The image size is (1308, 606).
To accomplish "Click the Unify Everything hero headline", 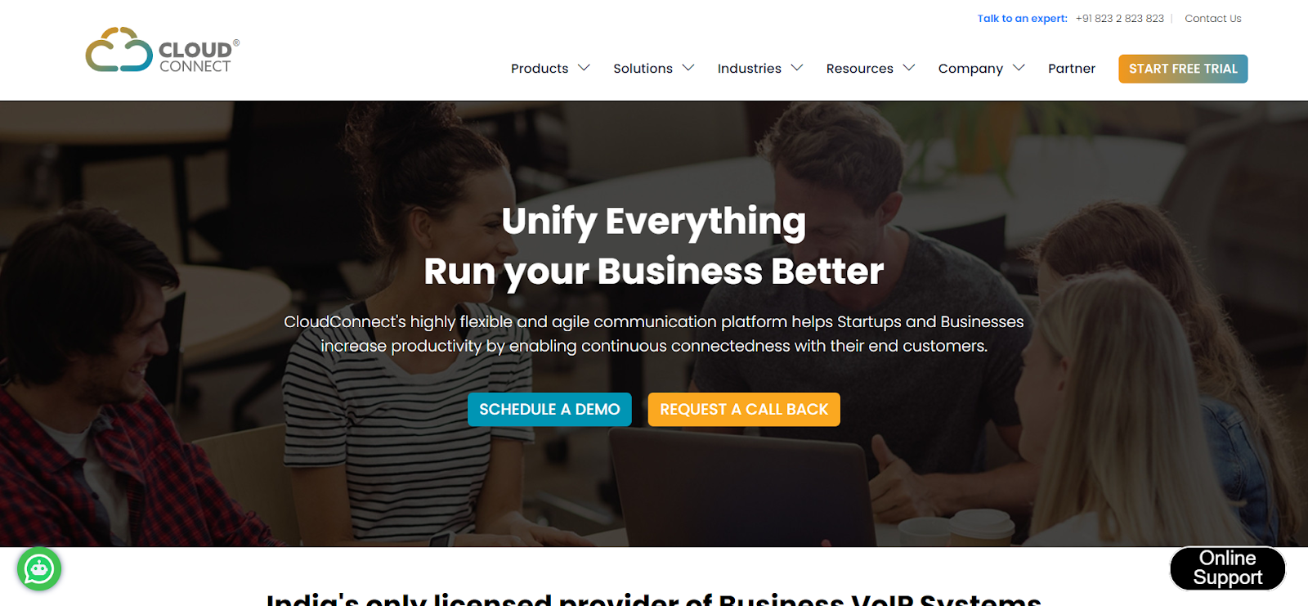I will [x=654, y=221].
